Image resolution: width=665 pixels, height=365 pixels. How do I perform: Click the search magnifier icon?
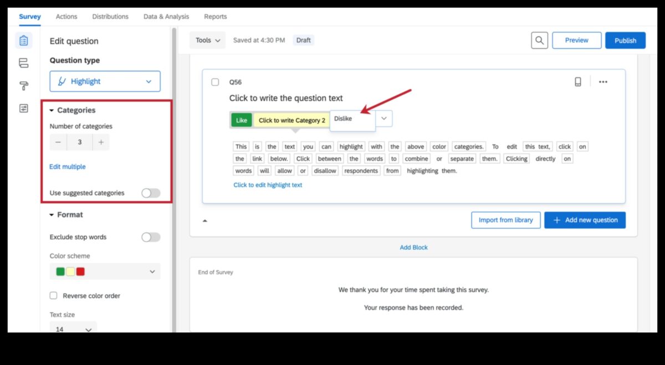(539, 40)
